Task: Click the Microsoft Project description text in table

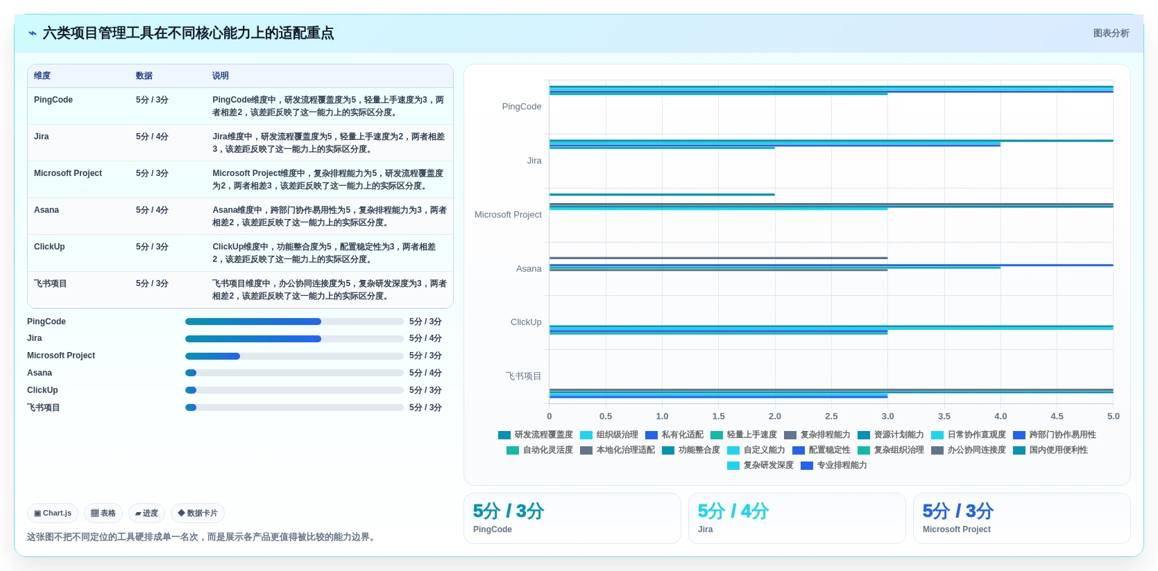Action: coord(329,179)
